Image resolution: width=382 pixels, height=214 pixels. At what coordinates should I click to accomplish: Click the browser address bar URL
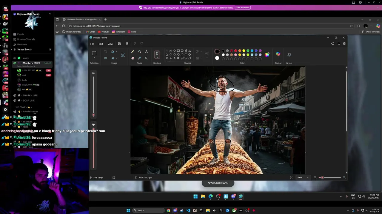97,26
